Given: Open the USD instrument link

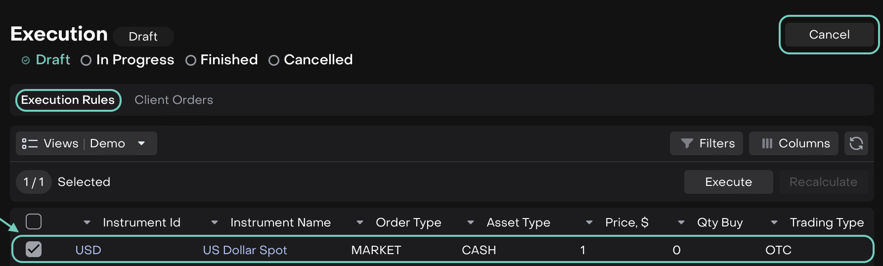Looking at the screenshot, I should pyautogui.click(x=88, y=250).
